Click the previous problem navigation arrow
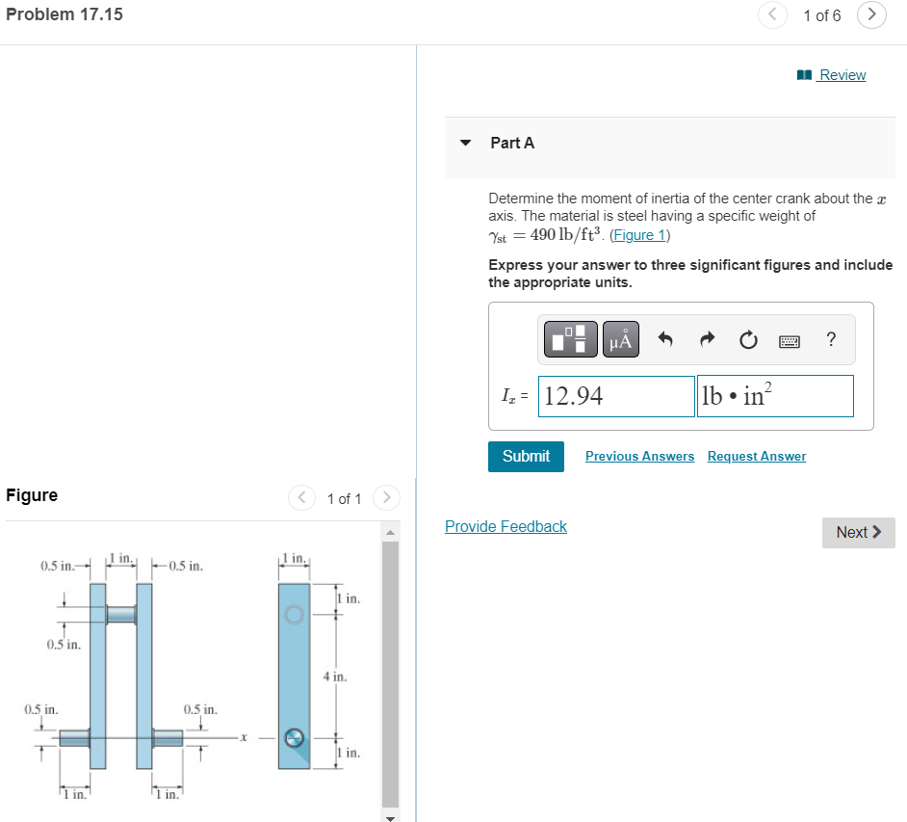907x822 pixels. pyautogui.click(x=772, y=15)
